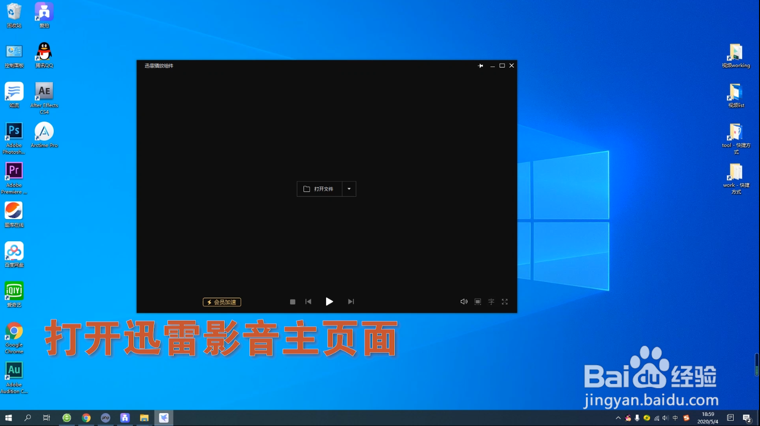The image size is (760, 426).
Task: Click the notes icon beside the taskbar clock
Action: (x=730, y=418)
